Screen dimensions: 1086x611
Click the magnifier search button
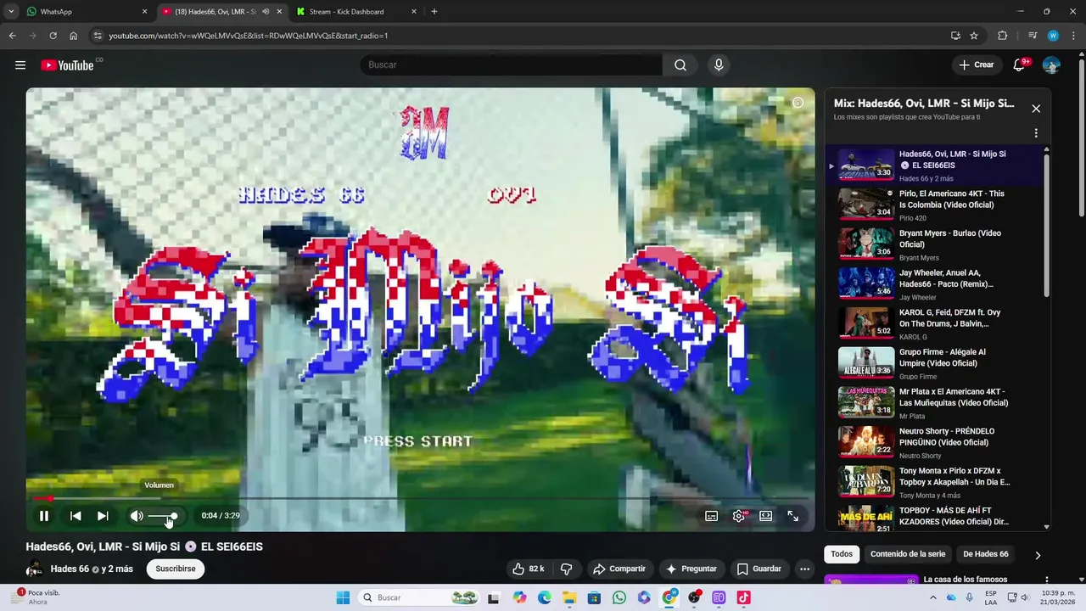[680, 64]
